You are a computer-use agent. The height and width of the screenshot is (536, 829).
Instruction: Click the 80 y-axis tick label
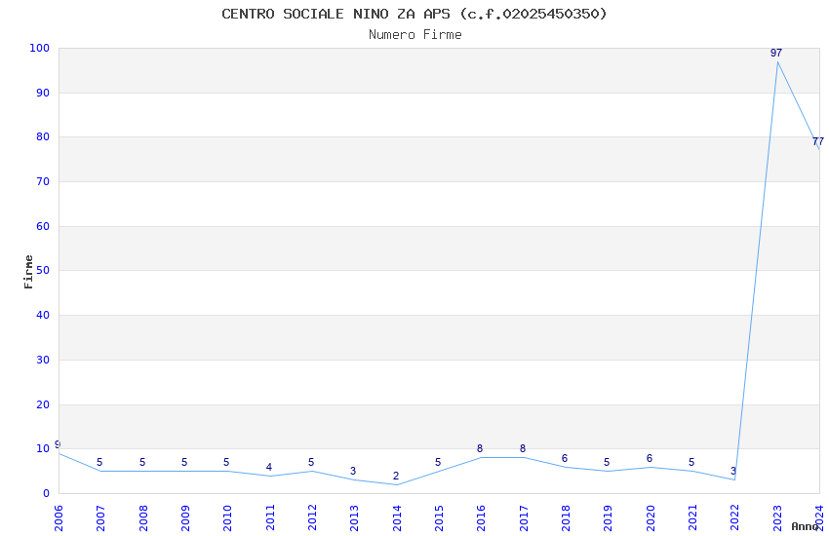click(x=43, y=136)
